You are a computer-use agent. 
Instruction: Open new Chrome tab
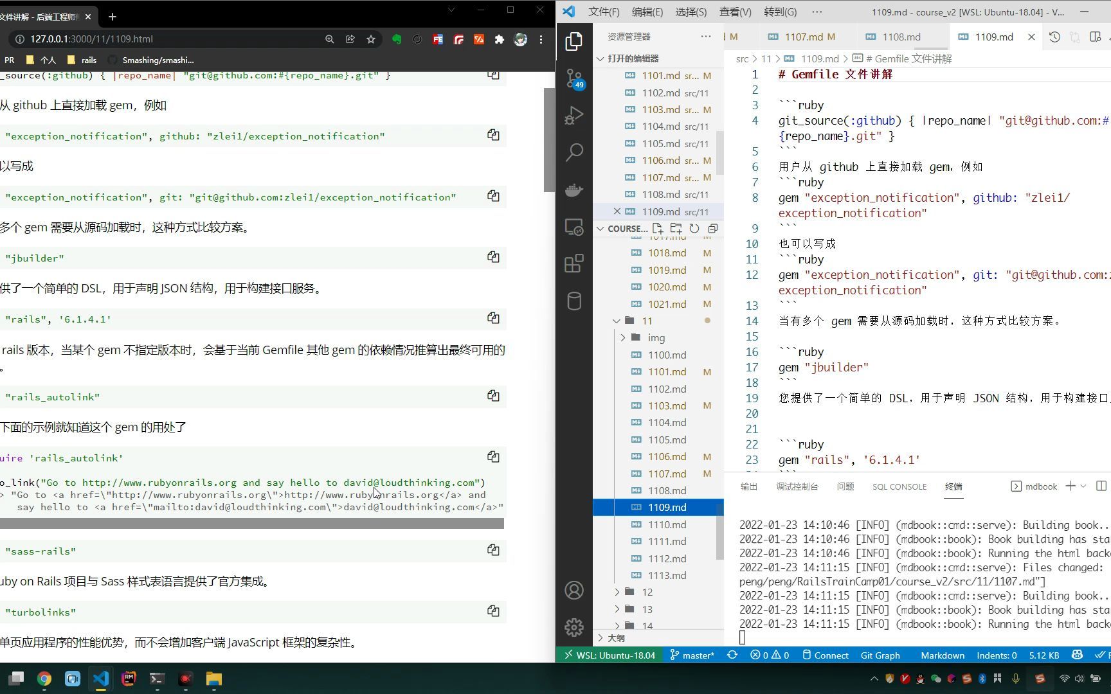click(x=113, y=17)
